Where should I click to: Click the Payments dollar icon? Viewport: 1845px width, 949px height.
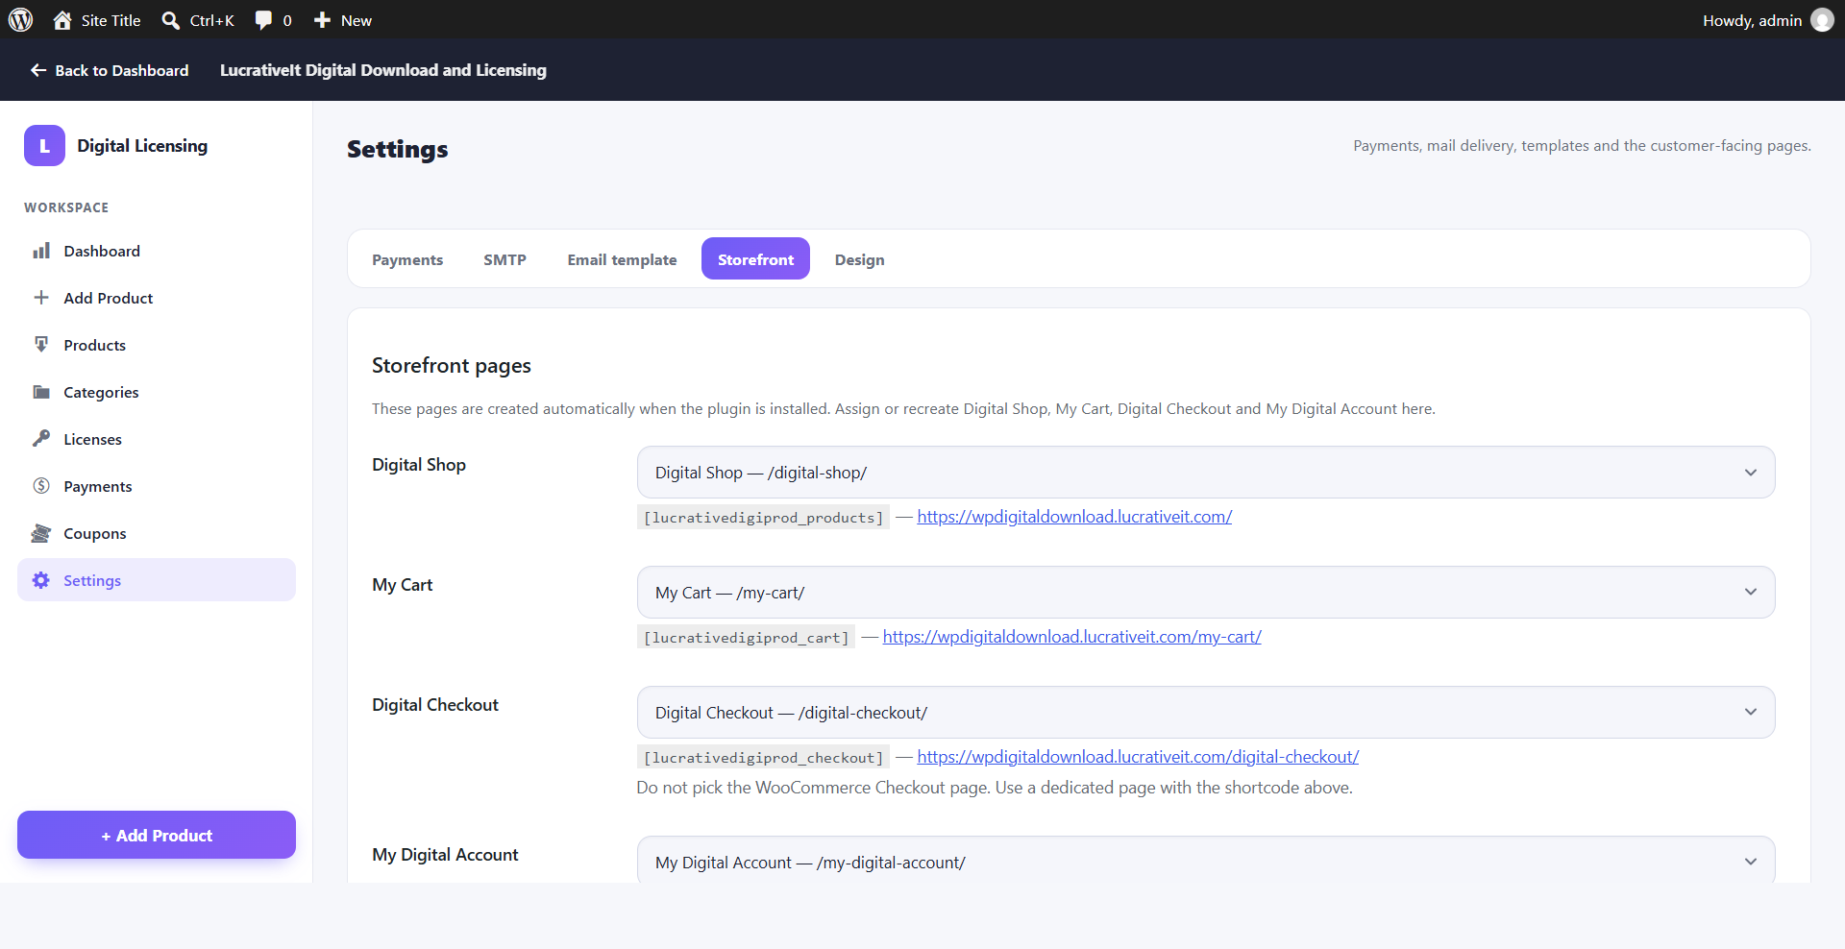(41, 486)
